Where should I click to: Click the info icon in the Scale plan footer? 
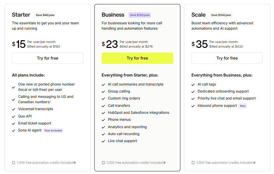254,163
